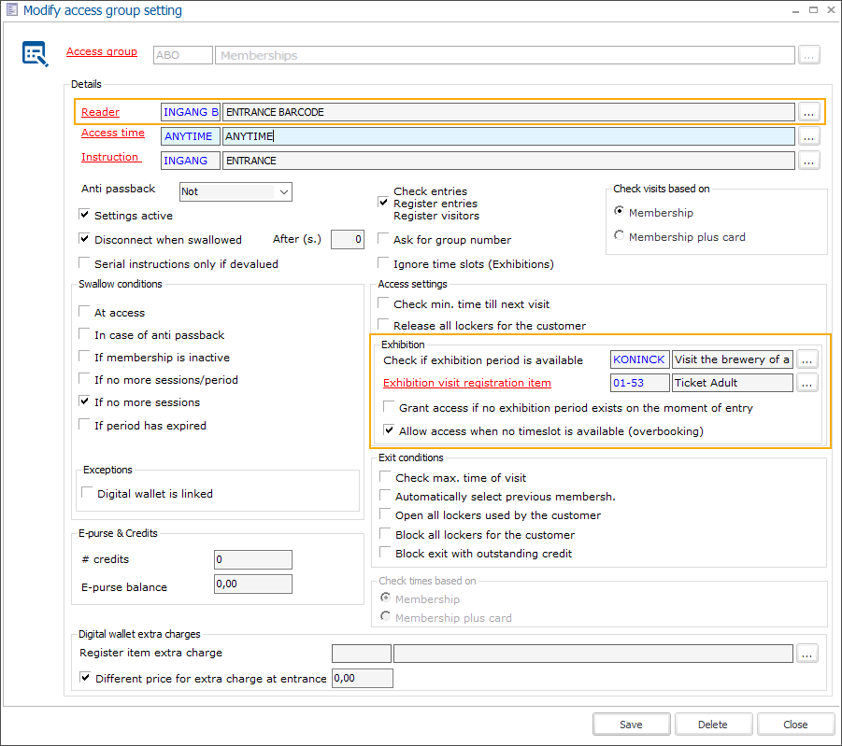Click the Register item extra charge code field
Viewport: 842px width, 746px height.
point(362,654)
